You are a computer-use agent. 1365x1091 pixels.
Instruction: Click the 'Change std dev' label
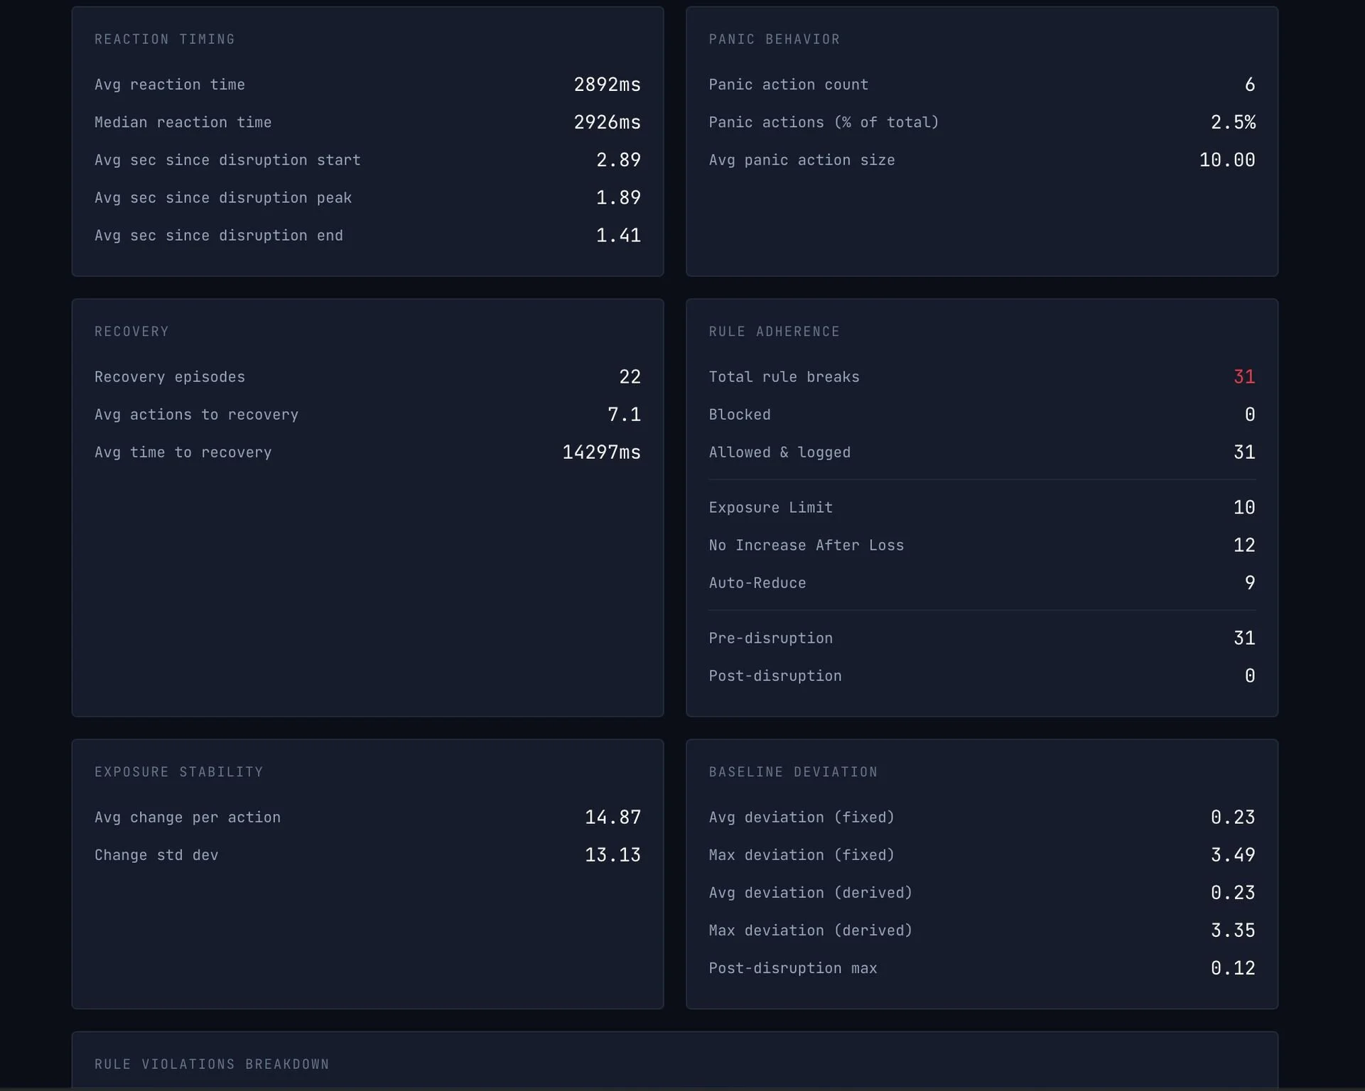(x=156, y=855)
